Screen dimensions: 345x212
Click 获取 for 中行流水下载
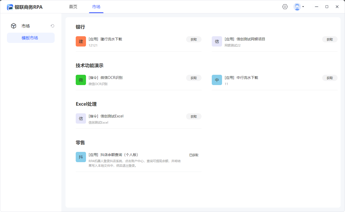pyautogui.click(x=330, y=78)
